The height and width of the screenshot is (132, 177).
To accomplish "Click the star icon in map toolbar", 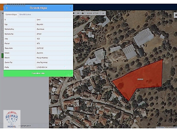I will tap(74, 13).
